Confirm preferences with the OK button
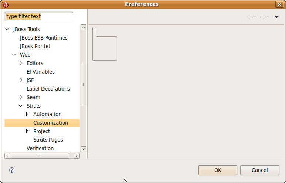The width and height of the screenshot is (286, 183). [x=218, y=170]
